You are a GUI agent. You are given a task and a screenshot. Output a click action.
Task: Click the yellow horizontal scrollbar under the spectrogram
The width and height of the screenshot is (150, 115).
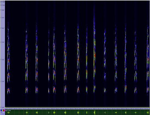[77, 108]
